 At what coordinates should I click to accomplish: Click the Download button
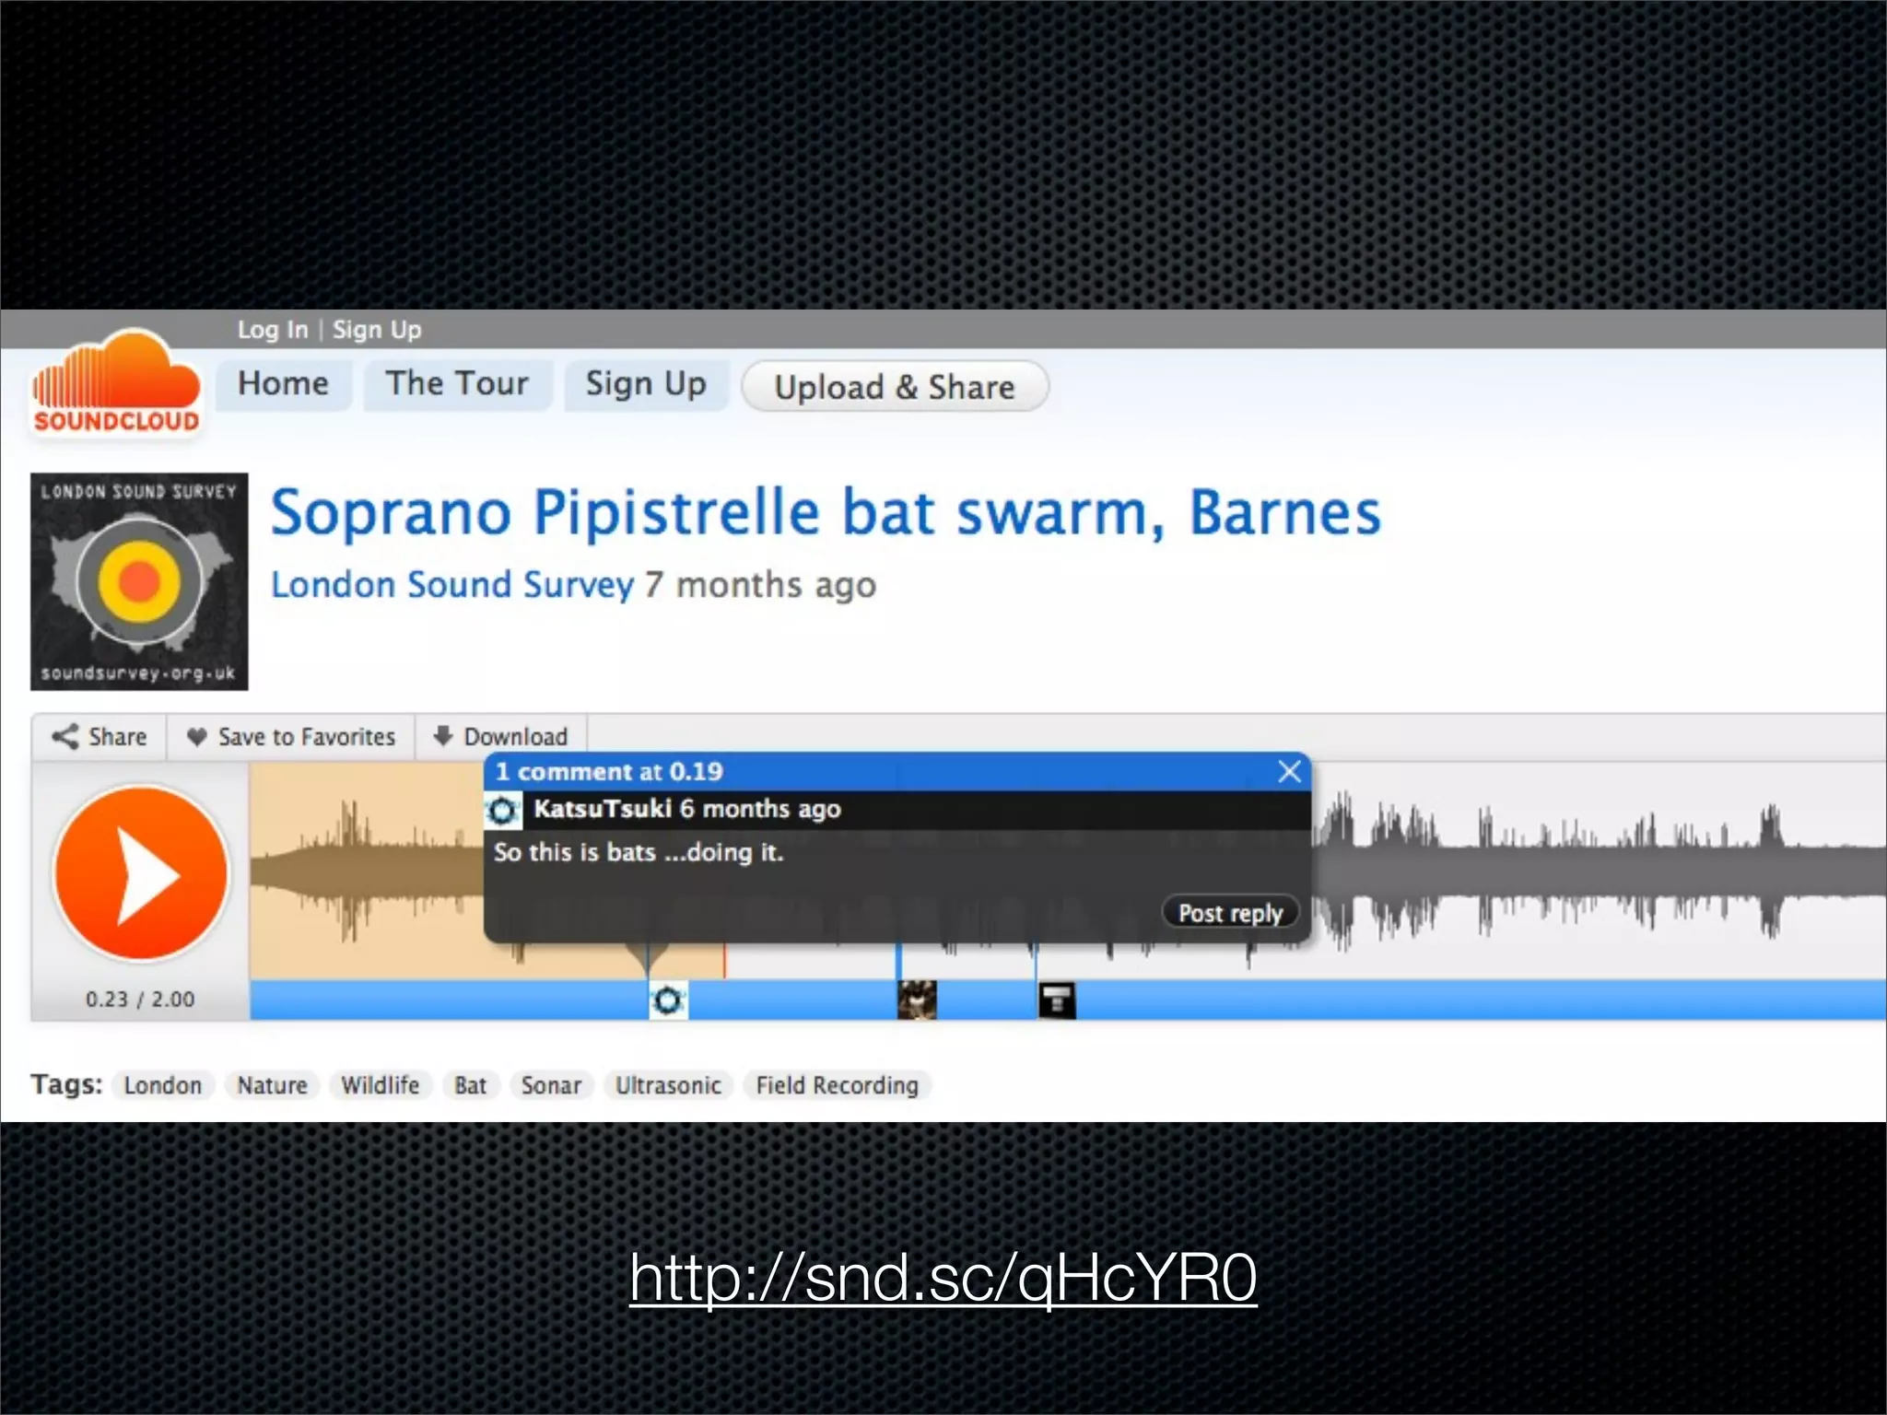point(501,737)
